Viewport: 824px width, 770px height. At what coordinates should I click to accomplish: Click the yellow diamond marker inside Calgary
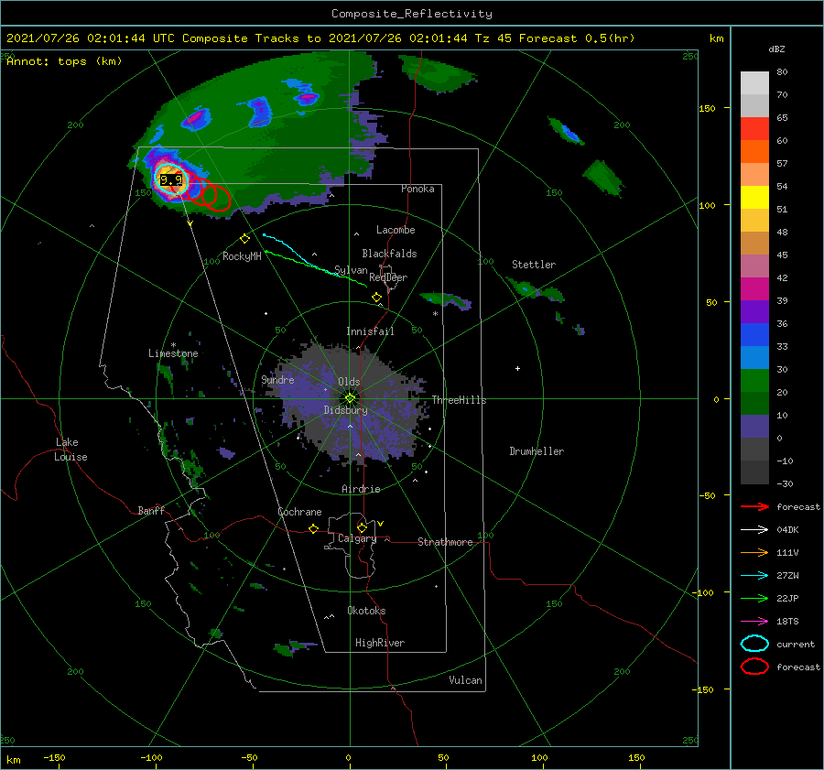(362, 527)
